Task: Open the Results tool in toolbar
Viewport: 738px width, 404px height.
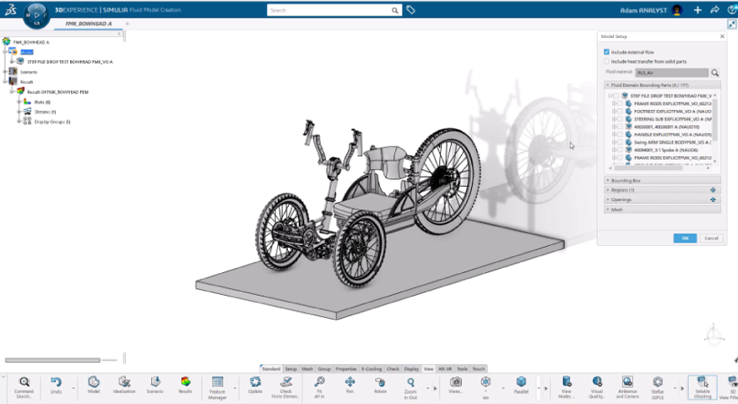Action: 186,385
